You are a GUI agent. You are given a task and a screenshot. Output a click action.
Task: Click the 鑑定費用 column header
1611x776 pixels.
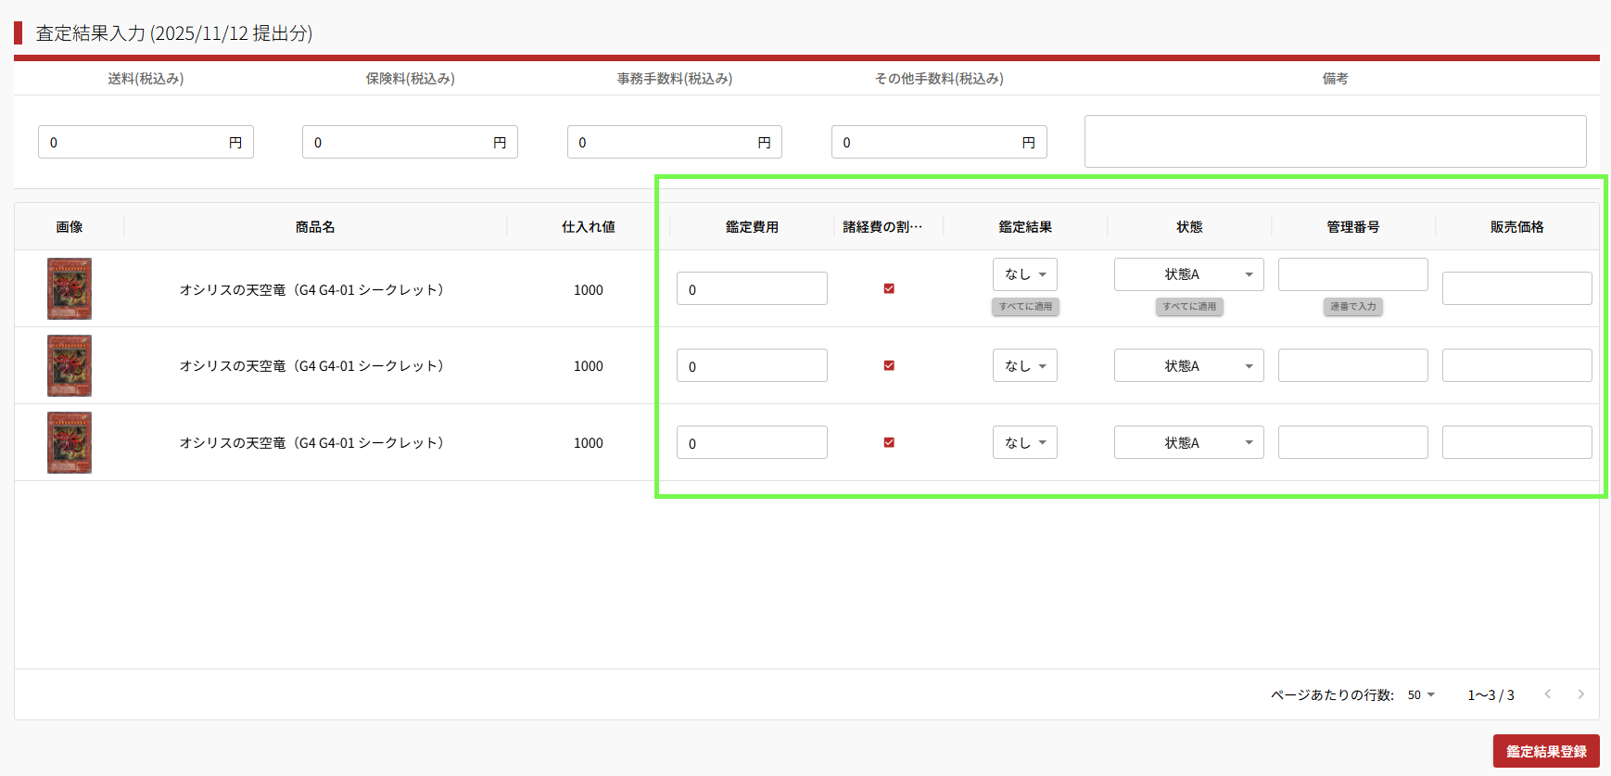tap(752, 227)
